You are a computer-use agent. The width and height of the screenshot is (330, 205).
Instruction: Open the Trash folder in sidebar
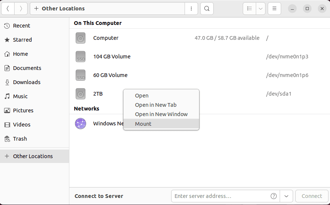point(20,139)
